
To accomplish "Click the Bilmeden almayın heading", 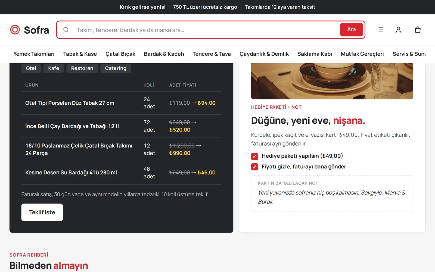I will point(49,265).
